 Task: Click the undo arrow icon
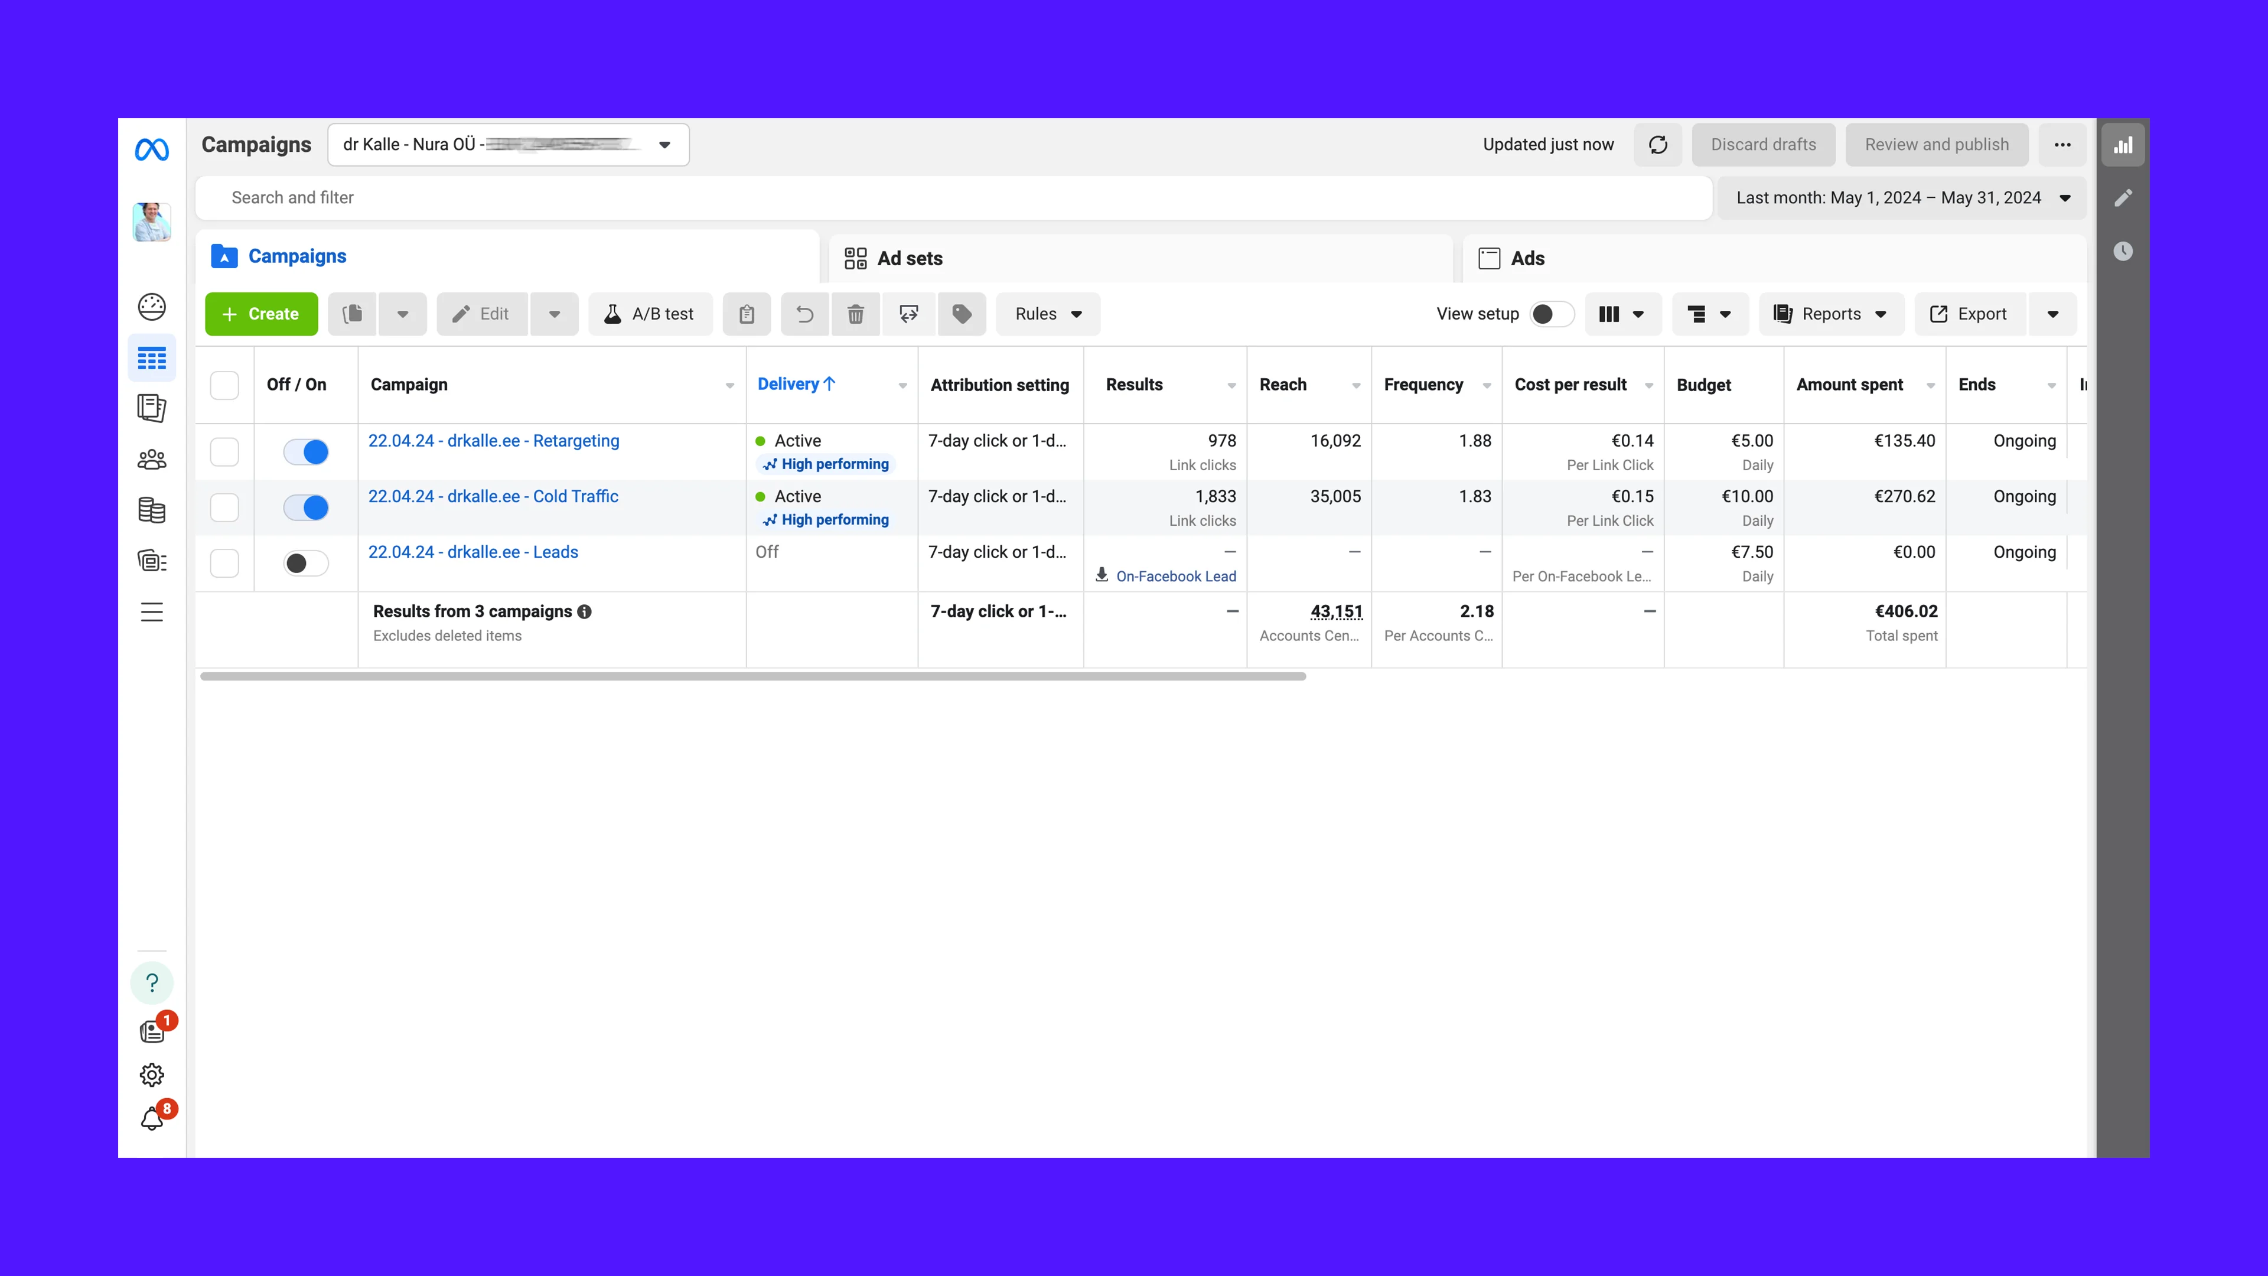(x=804, y=314)
